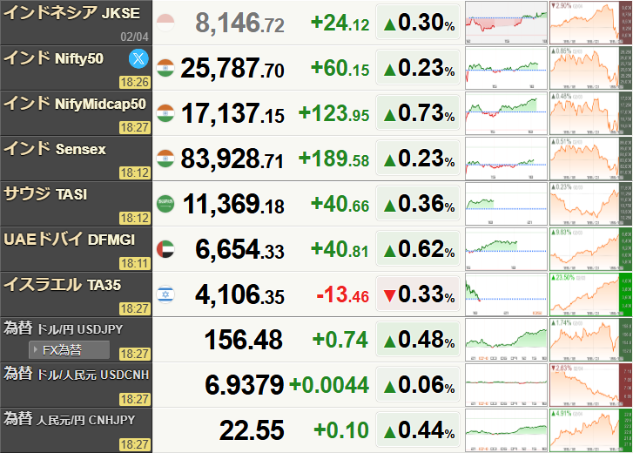633x453 pixels.
Task: Click the DFMGI ▲0.62% change badge
Action: pos(418,248)
